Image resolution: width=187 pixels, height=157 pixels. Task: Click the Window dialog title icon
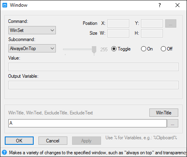point(5,5)
